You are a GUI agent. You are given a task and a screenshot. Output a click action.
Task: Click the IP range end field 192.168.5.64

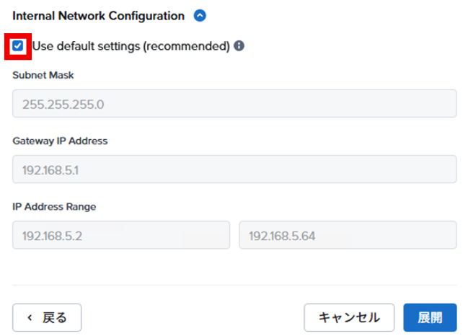click(348, 235)
